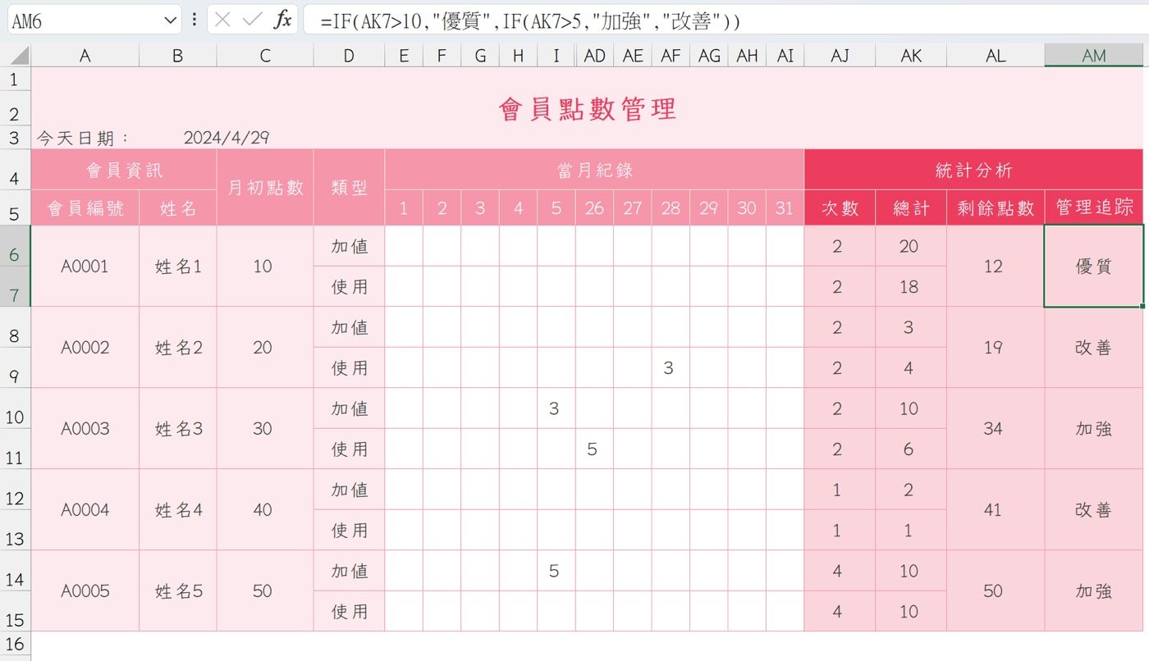
Task: Select column header A
Action: (85, 55)
